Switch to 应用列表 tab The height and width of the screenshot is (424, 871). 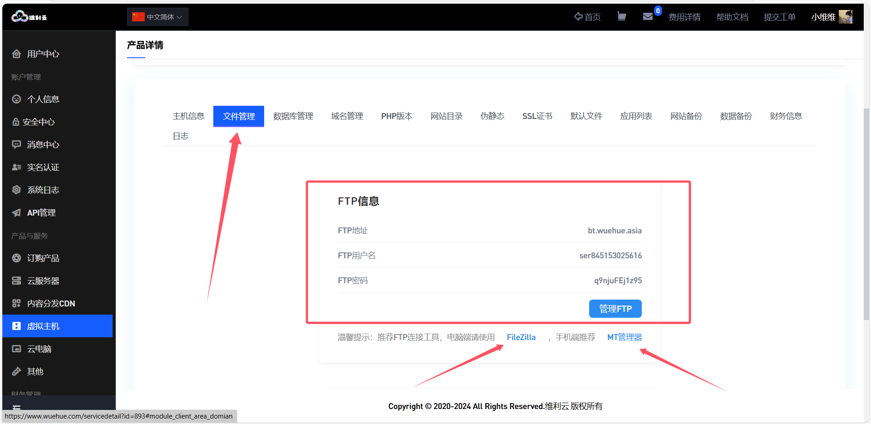coord(636,116)
